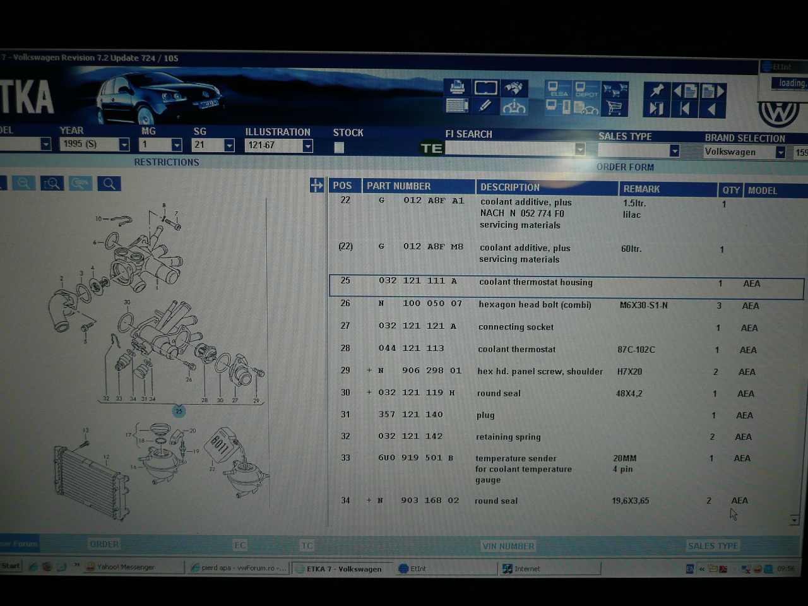Open the information icon with the 'i'
808x606 pixels.
514,107
